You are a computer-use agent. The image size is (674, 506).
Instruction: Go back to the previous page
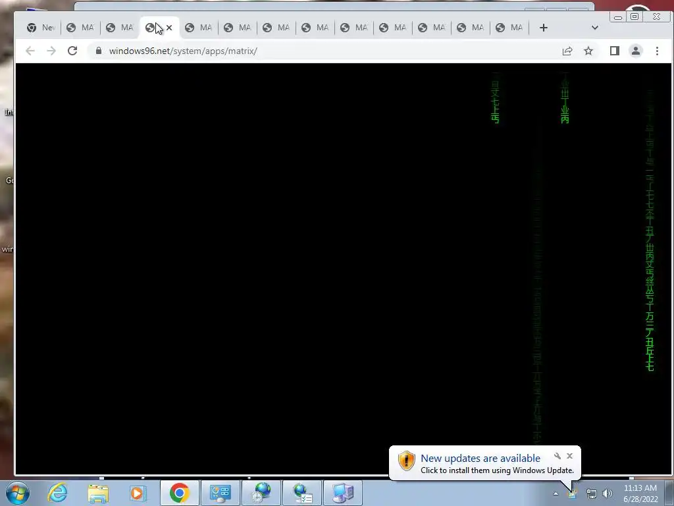coord(30,51)
